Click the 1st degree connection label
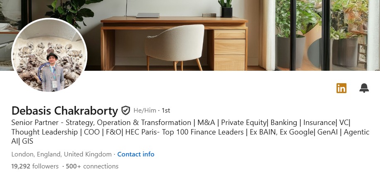The height and width of the screenshot is (173, 380). [x=166, y=111]
